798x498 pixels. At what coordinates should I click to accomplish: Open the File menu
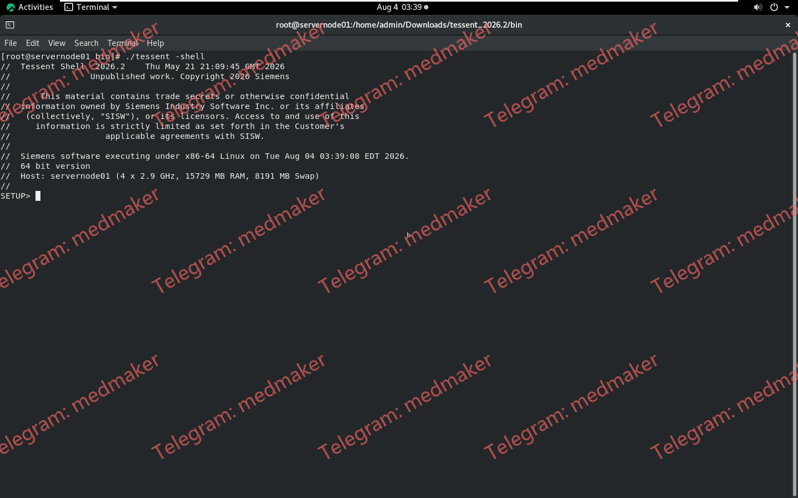tap(11, 43)
